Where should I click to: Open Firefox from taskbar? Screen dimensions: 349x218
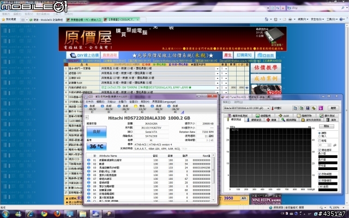click(x=57, y=214)
